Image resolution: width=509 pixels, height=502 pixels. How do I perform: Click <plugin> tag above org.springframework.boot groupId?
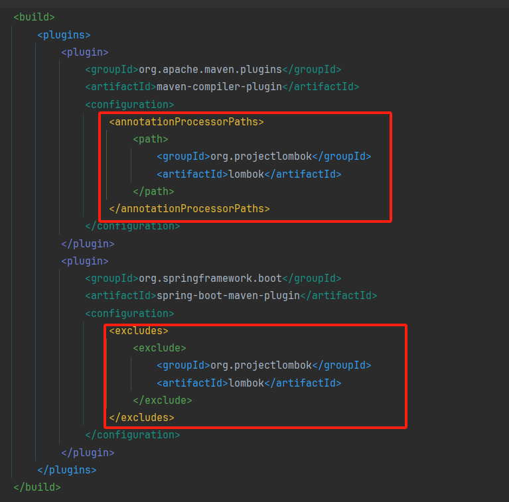click(85, 261)
